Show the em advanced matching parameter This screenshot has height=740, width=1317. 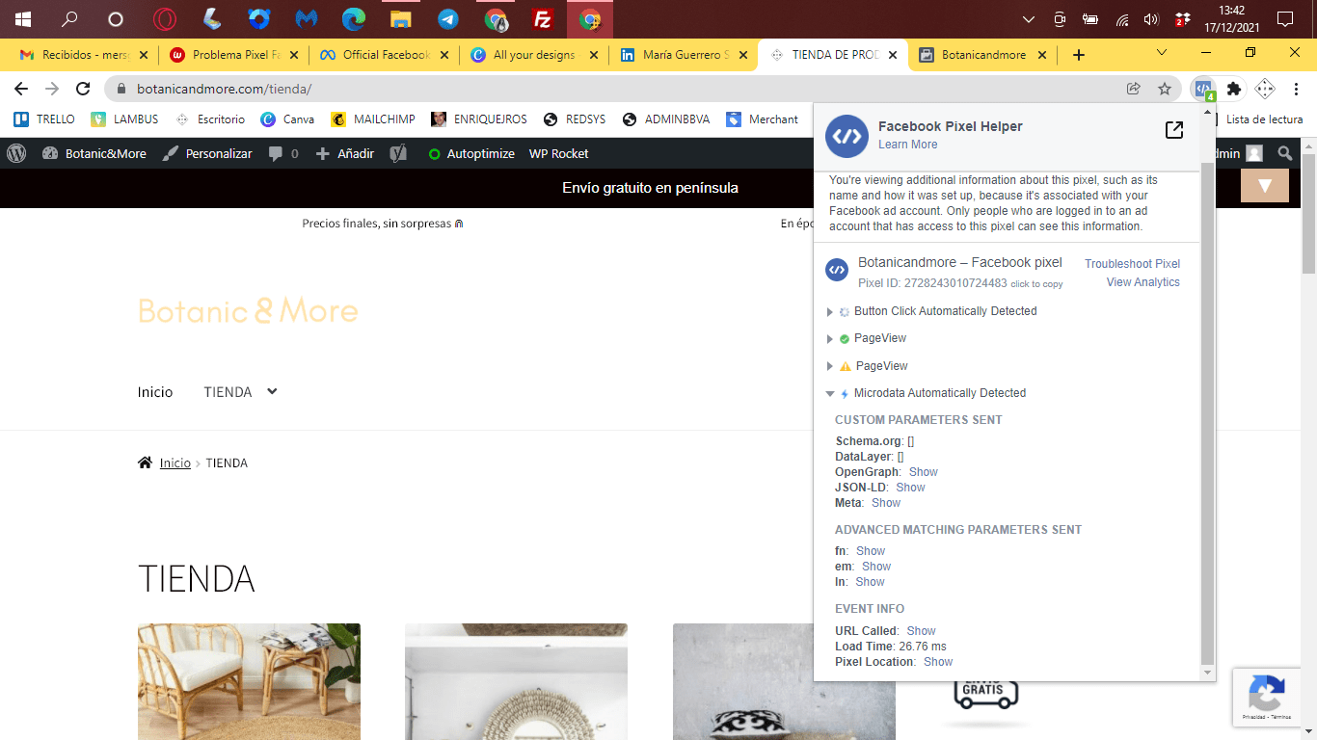coord(876,567)
